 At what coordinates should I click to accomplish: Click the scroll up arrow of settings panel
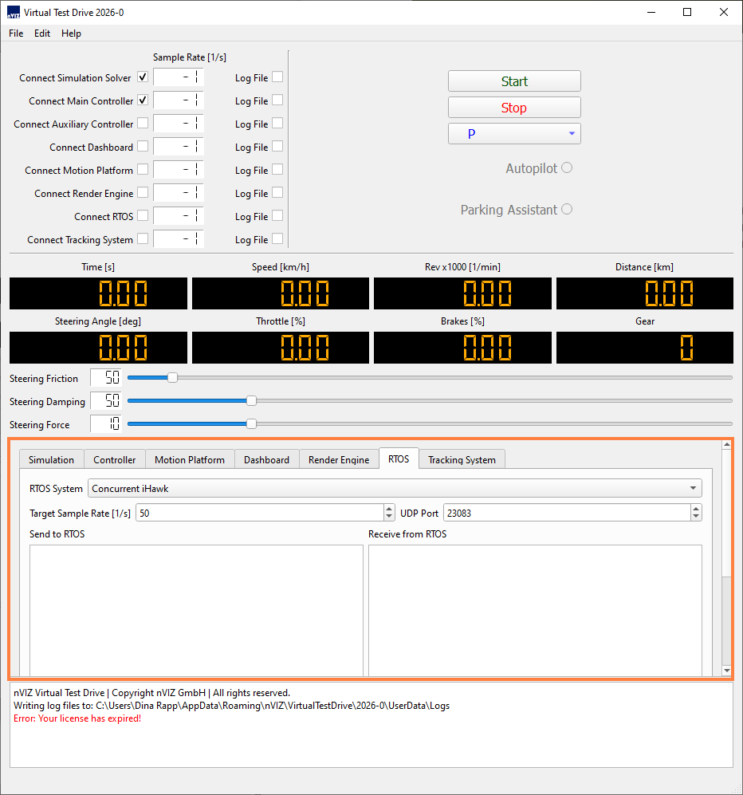[727, 445]
